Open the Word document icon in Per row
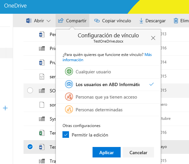Viewport: 189px width, 164px height. tap(42, 34)
